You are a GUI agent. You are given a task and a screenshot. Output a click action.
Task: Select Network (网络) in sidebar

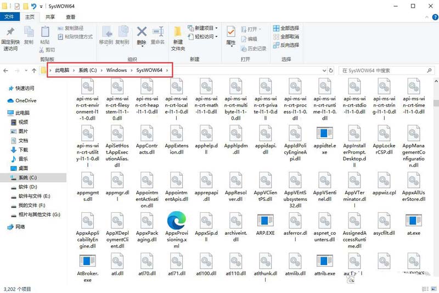pyautogui.click(x=16, y=227)
